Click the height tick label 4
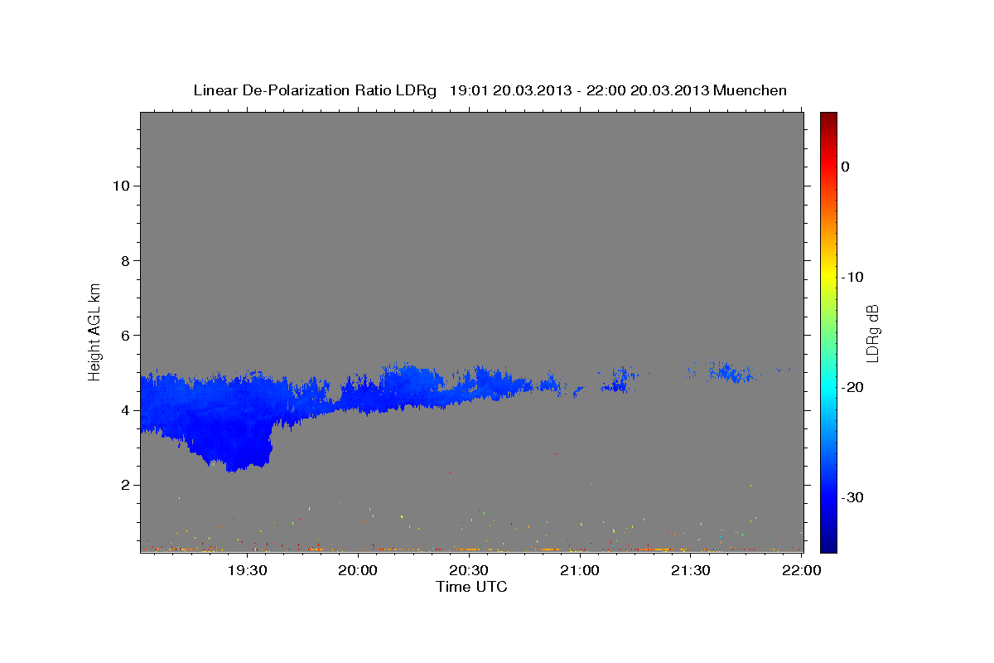 123,410
